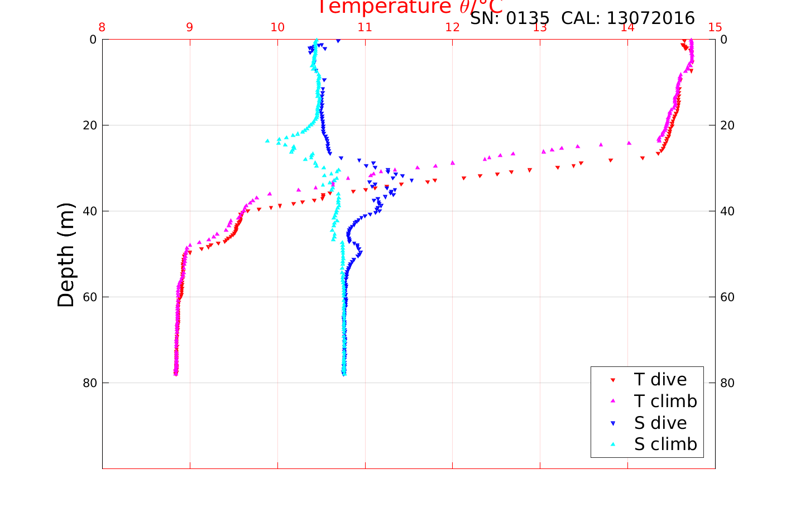Click the blue S dive legend marker
The image size is (791, 527).
[x=613, y=423]
